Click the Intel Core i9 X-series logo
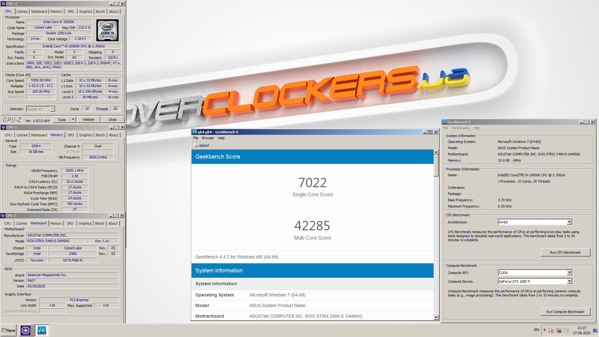 [108, 31]
